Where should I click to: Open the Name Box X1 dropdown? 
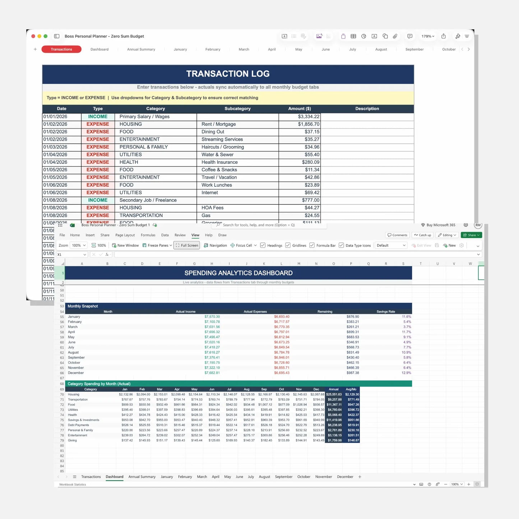pos(85,255)
